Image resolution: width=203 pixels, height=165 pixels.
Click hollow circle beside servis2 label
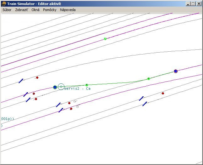coord(61,87)
